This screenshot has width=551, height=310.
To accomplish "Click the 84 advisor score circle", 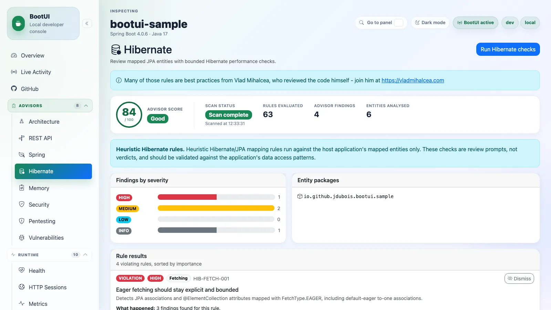I will point(129,115).
